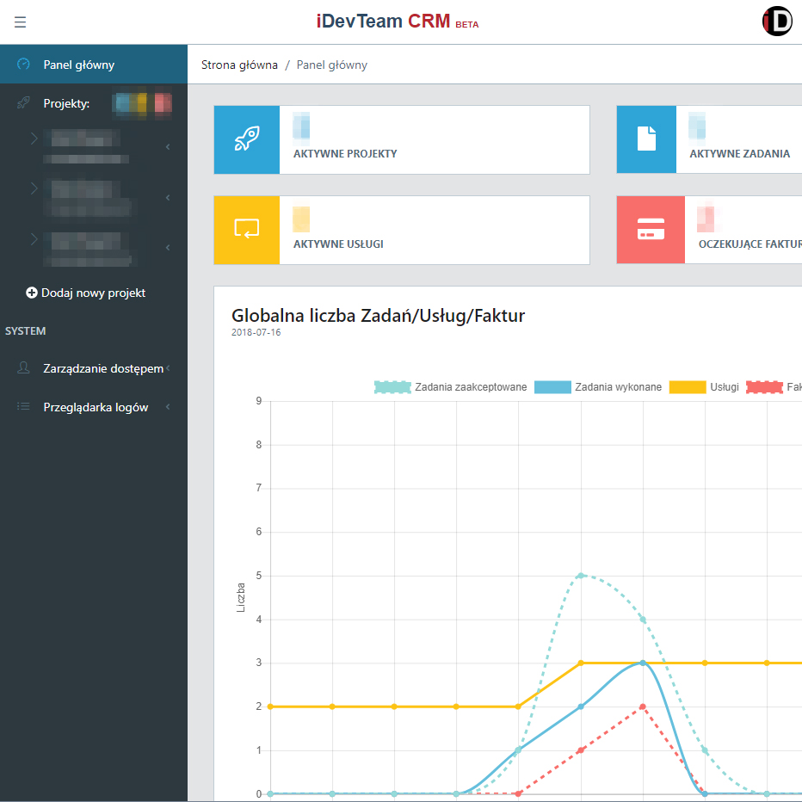Viewport: 802px width, 802px height.
Task: Select Panel główny in the sidebar
Action: [x=78, y=65]
